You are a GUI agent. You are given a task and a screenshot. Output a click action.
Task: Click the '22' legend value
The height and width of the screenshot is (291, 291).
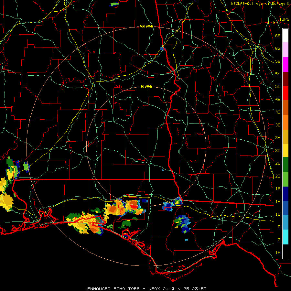pyautogui.click(x=278, y=176)
